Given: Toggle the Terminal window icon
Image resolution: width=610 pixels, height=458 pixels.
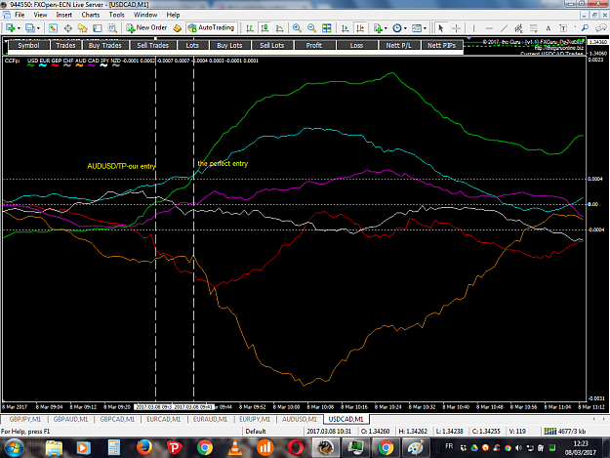Looking at the screenshot, I should (98, 28).
